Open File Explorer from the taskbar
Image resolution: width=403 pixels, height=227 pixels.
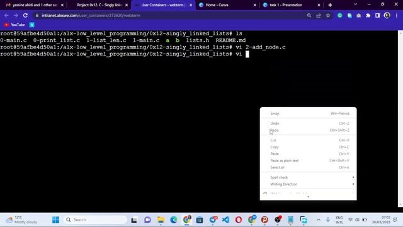161,220
